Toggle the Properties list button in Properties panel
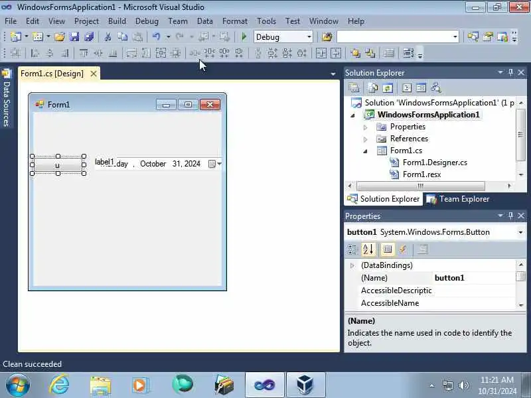This screenshot has width=531, height=398. pos(388,249)
